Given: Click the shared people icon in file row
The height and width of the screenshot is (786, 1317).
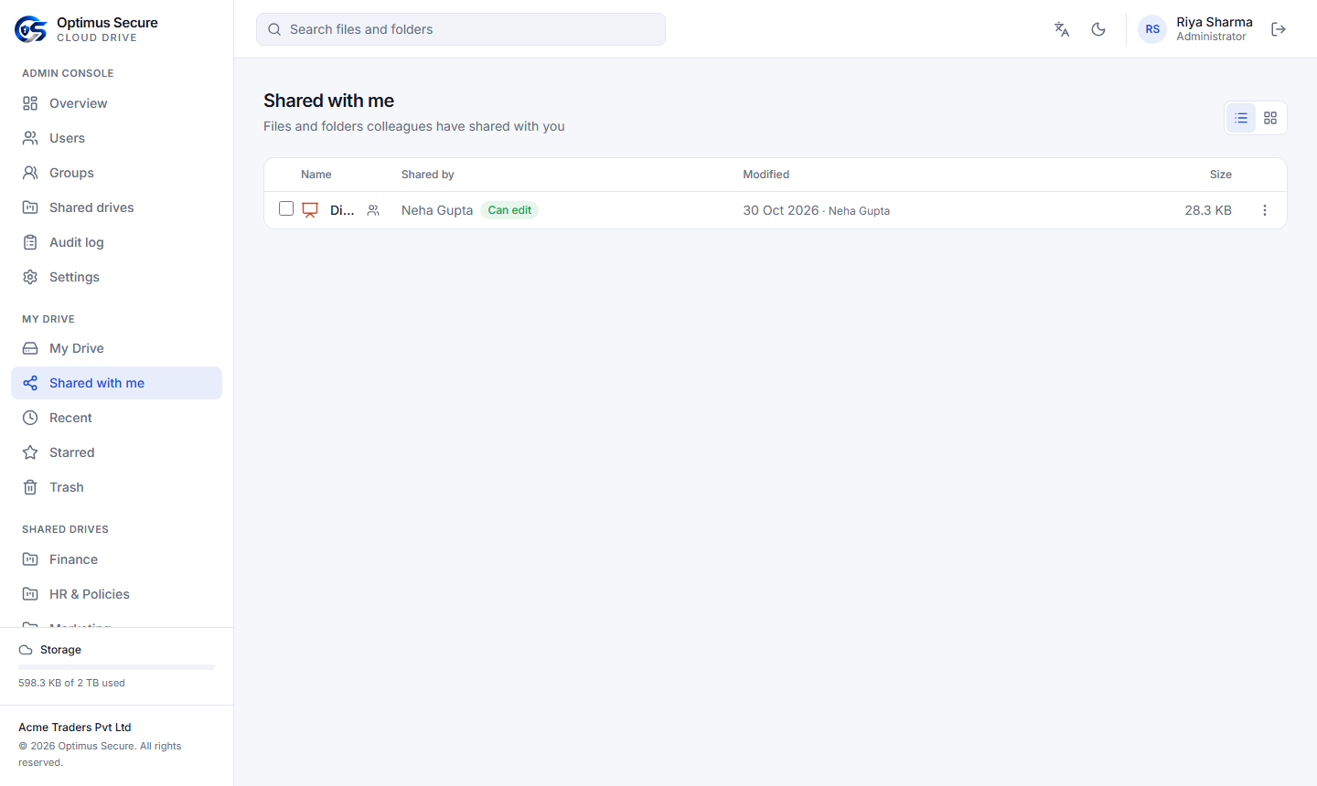Looking at the screenshot, I should pos(373,210).
